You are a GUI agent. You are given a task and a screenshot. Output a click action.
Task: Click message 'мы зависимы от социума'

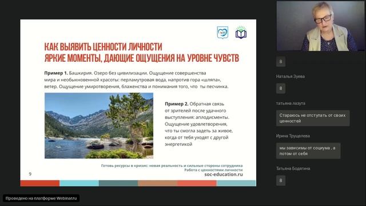pyautogui.click(x=308, y=151)
